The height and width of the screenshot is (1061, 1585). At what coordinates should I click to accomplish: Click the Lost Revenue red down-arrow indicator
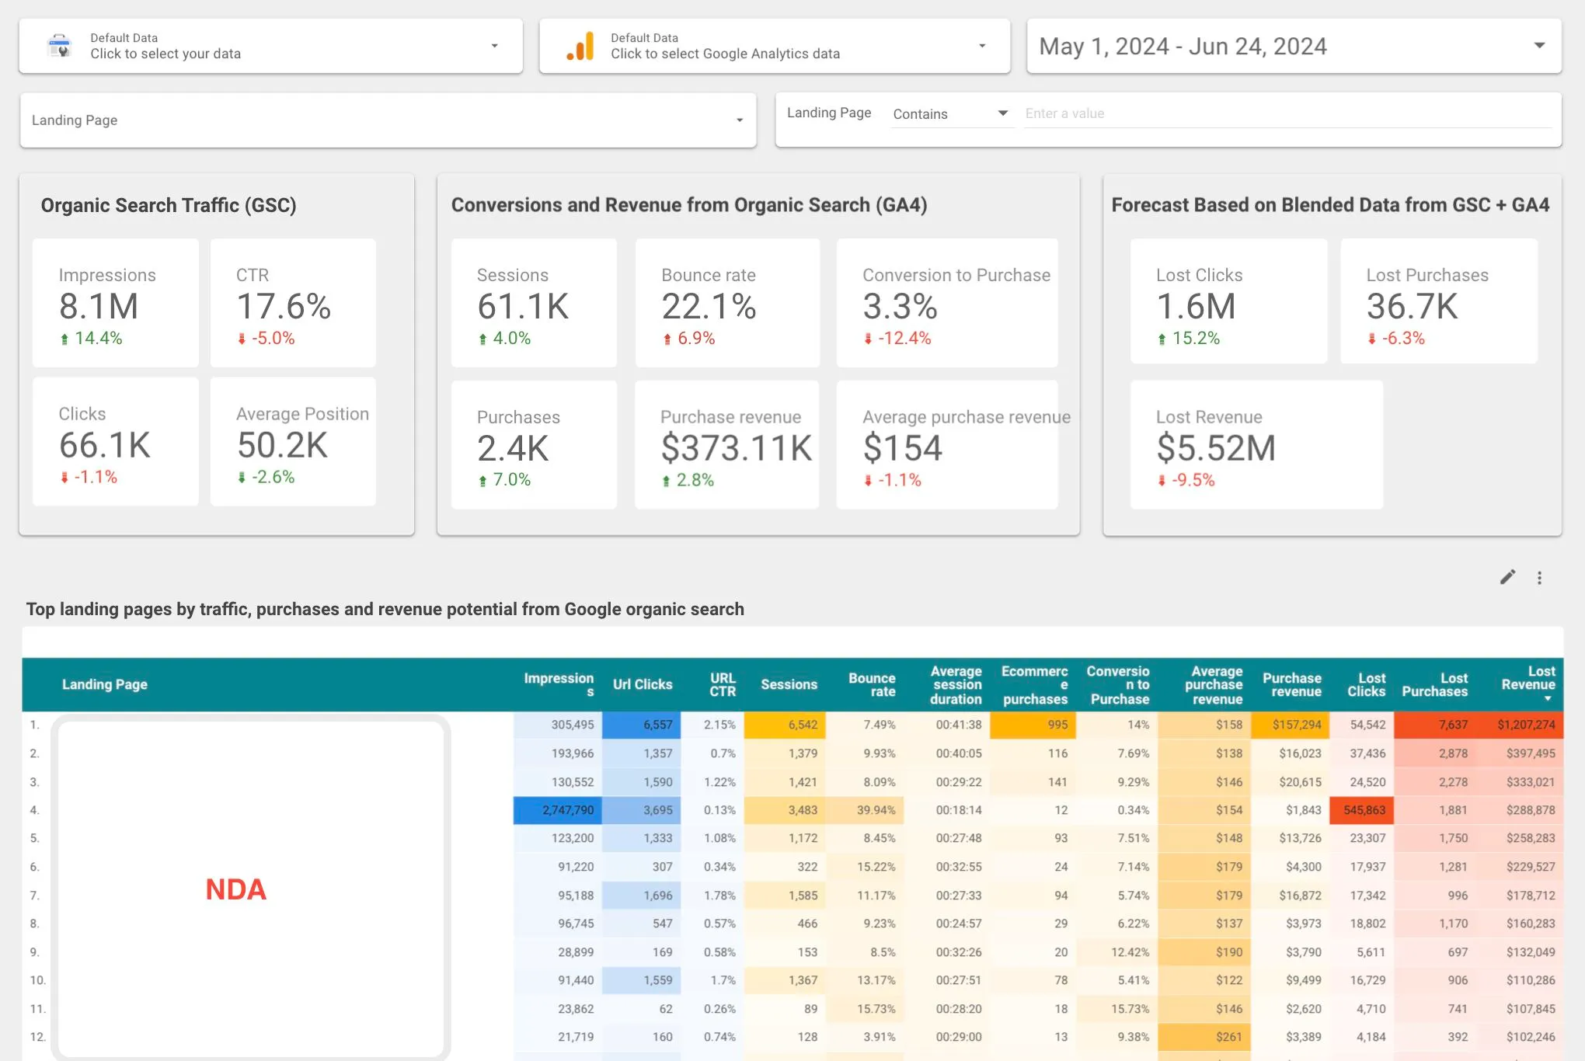pyautogui.click(x=1162, y=481)
